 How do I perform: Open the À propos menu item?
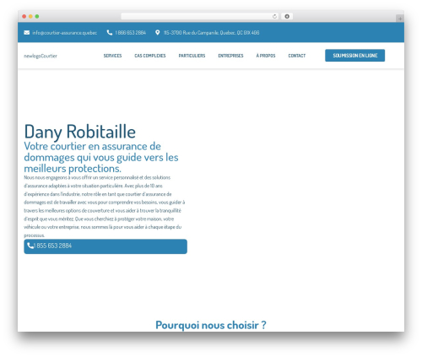pos(266,56)
